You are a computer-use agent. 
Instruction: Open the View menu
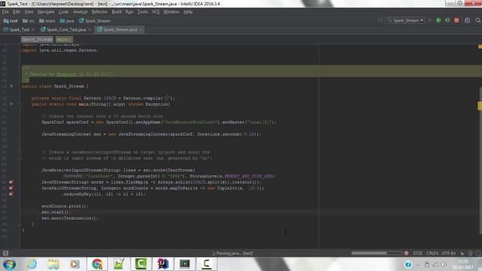29,12
